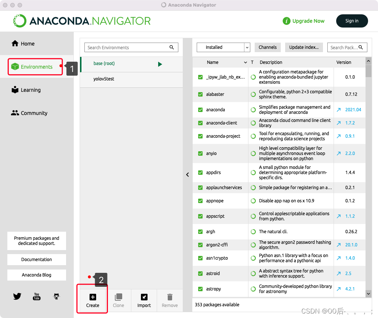Open the YouTube icon link
378x318 pixels.
[37, 296]
